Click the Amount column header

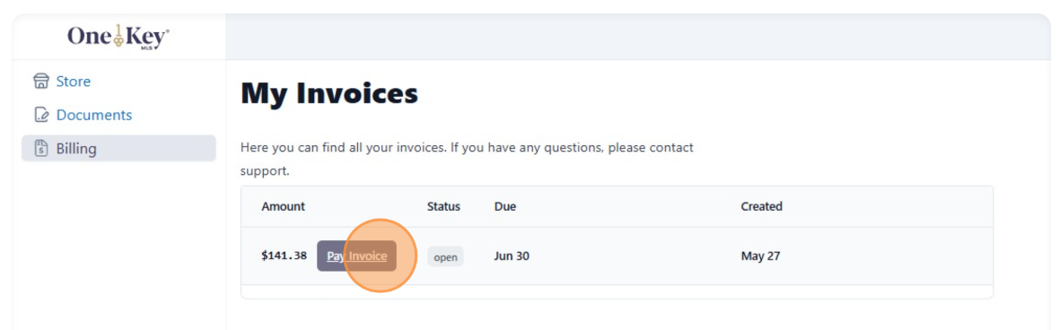[x=284, y=206]
